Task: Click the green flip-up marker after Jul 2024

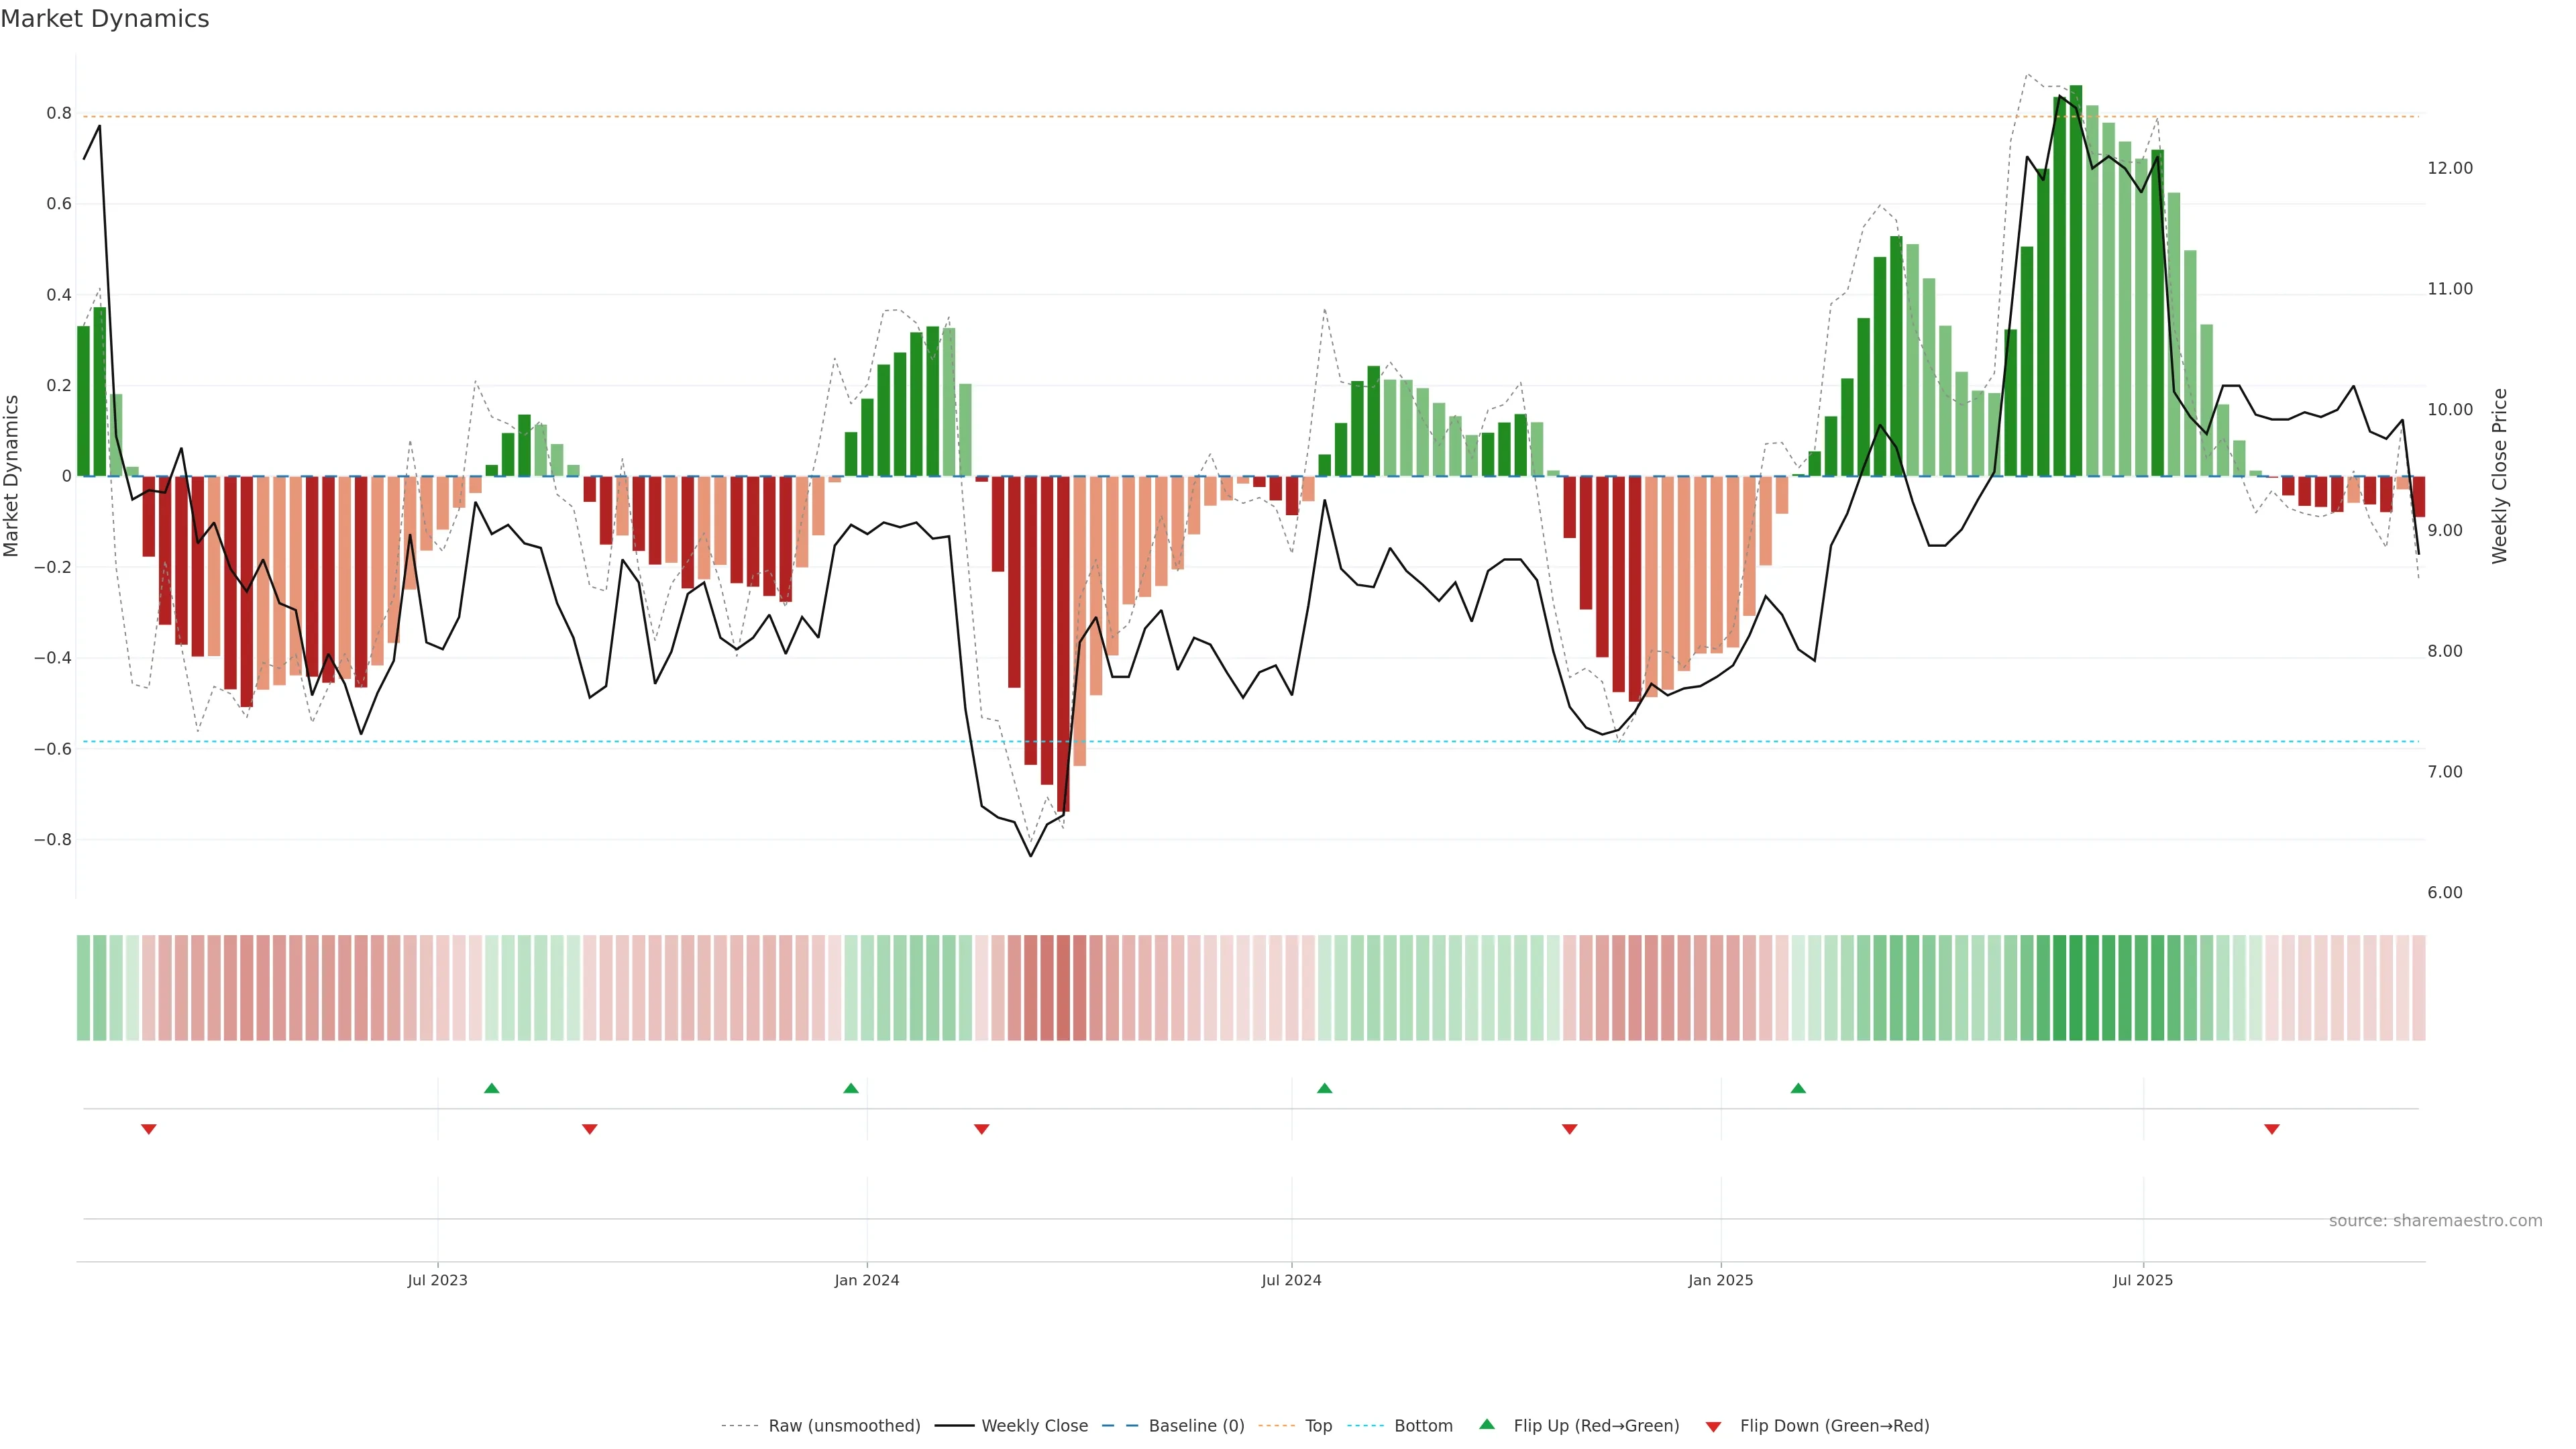Action: [x=1324, y=1088]
